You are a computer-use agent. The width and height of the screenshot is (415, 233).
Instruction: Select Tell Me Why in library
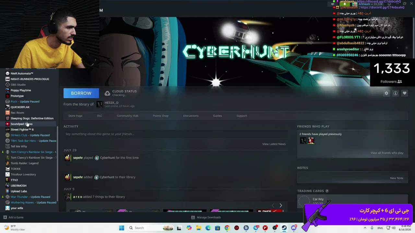(x=19, y=146)
